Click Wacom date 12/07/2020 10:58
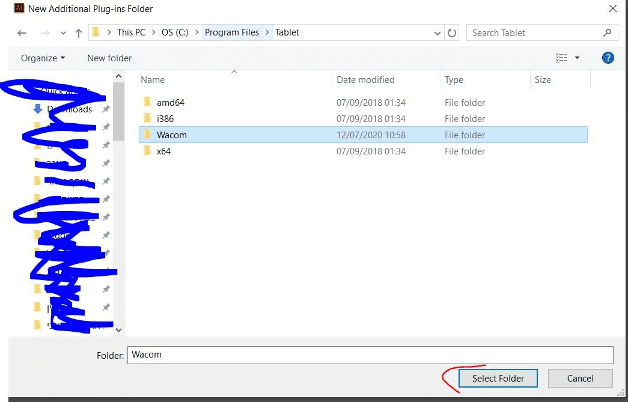 click(x=371, y=135)
